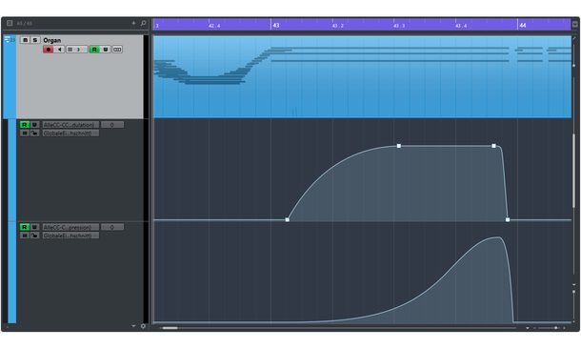Mute the Organ track
This screenshot has width=581, height=349.
[x=25, y=40]
